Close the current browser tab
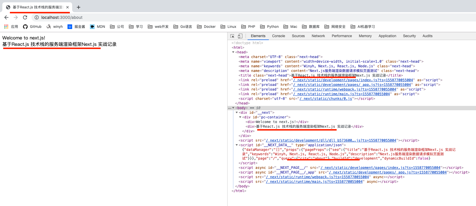476x206 pixels. click(68, 7)
